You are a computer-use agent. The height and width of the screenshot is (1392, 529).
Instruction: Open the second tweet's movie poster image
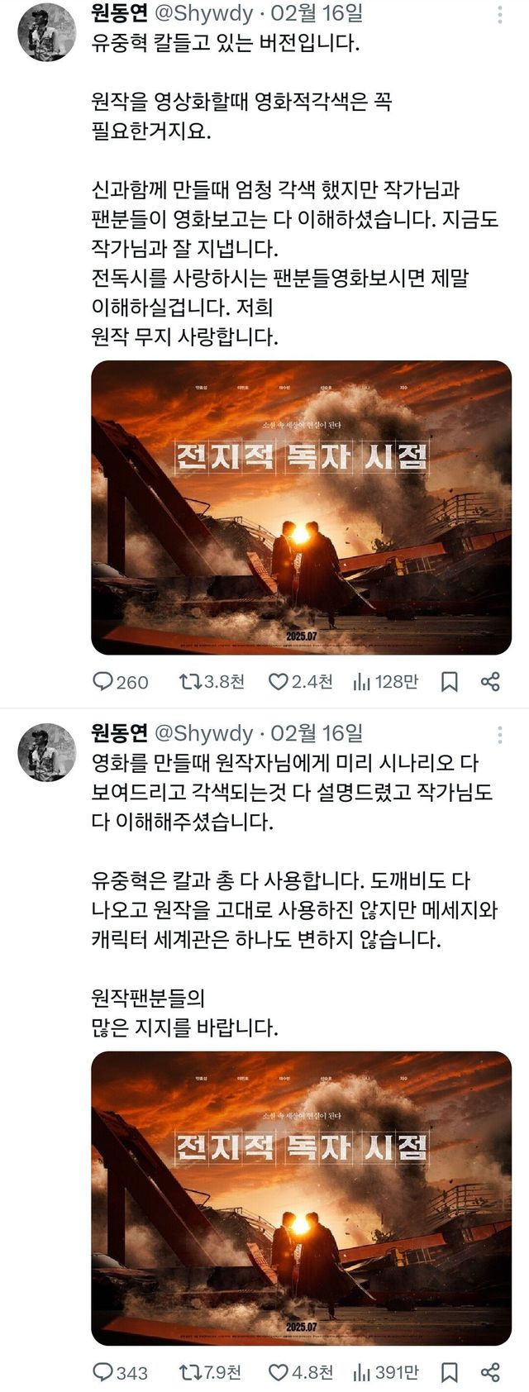[x=301, y=1199]
